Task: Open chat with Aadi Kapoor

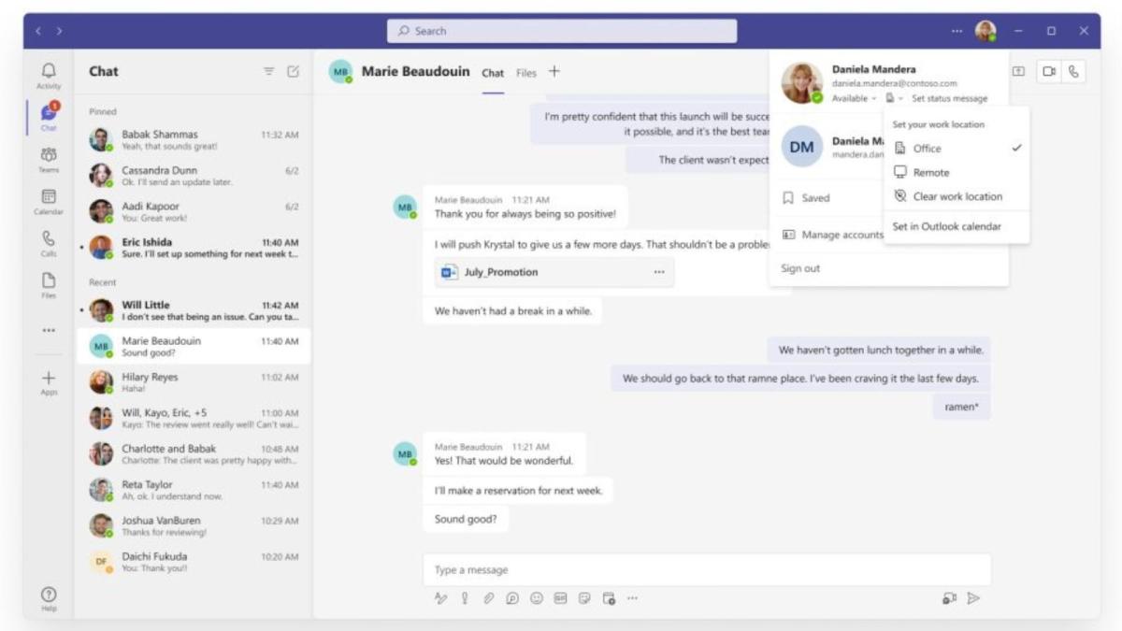Action: point(194,211)
